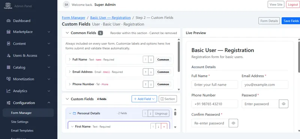Click the View Site button
The width and height of the screenshot is (300, 139).
tap(276, 4)
